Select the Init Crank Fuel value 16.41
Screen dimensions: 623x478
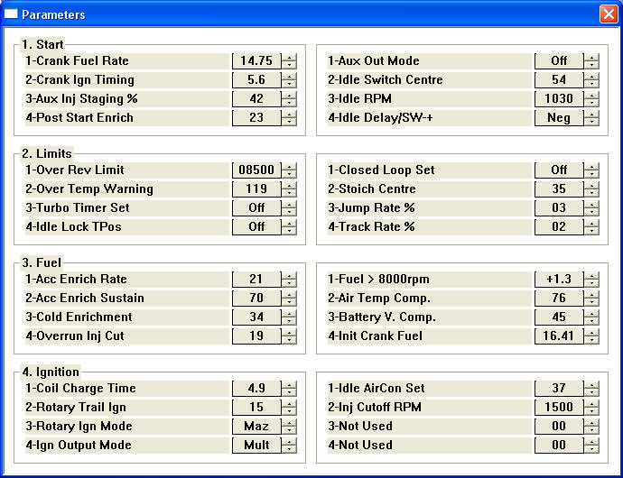(559, 336)
